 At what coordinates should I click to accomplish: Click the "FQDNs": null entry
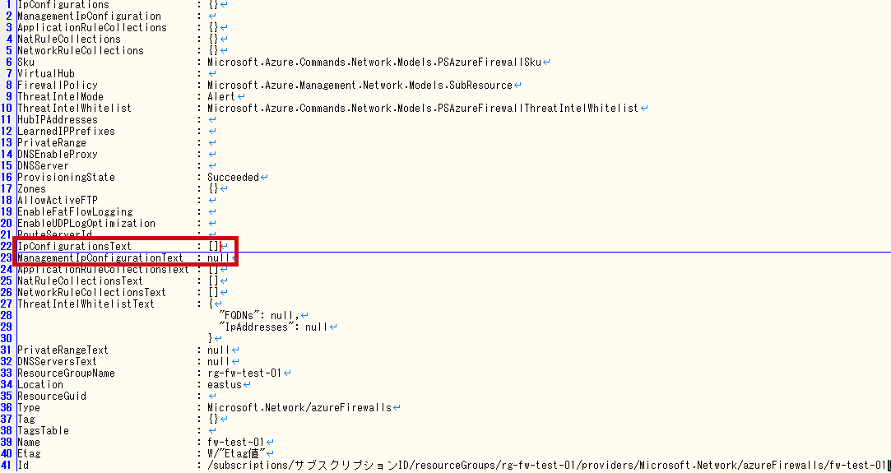coord(259,315)
